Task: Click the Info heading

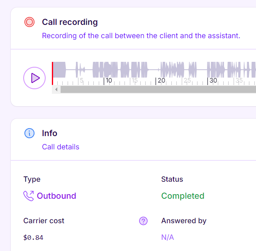Action: click(x=49, y=133)
